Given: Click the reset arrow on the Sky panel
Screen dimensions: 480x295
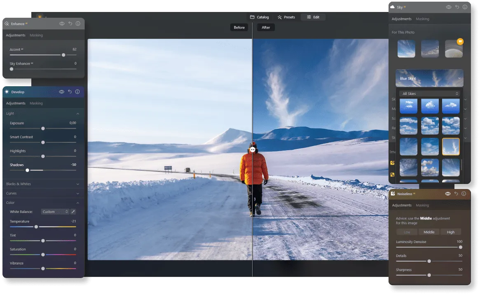Looking at the screenshot, I should click(456, 6).
